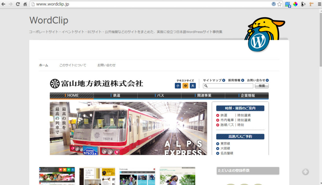The width and height of the screenshot is (322, 185).
Task: Open the 名古屋線 bus link
Action: (225, 153)
